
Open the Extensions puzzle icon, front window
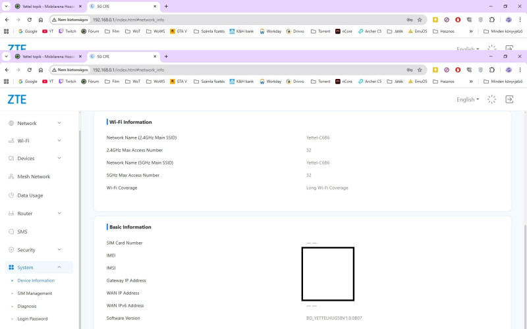coord(491,70)
